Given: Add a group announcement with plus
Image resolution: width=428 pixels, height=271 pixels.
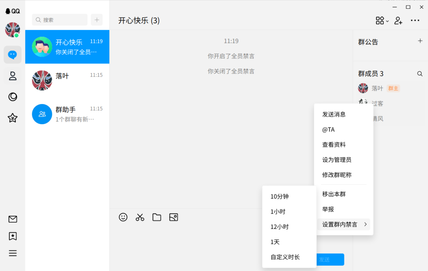Looking at the screenshot, I should [x=420, y=41].
